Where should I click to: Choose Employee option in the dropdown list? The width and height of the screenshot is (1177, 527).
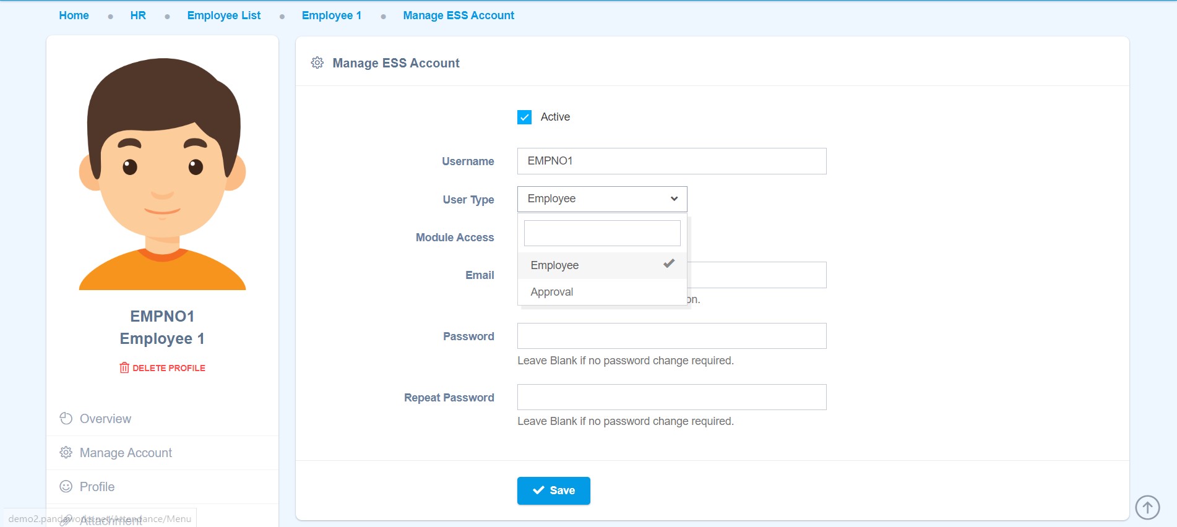pyautogui.click(x=554, y=265)
